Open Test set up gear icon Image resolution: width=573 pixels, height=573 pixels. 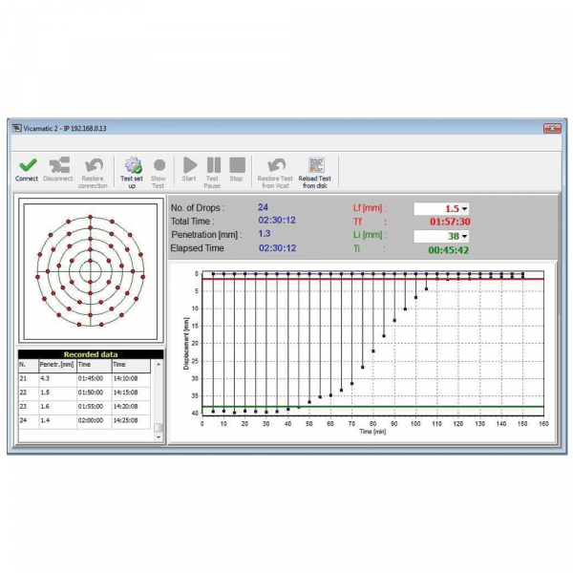point(133,165)
